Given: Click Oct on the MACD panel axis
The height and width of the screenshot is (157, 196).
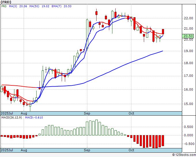Looking at the screenshot, I should click(x=131, y=150).
